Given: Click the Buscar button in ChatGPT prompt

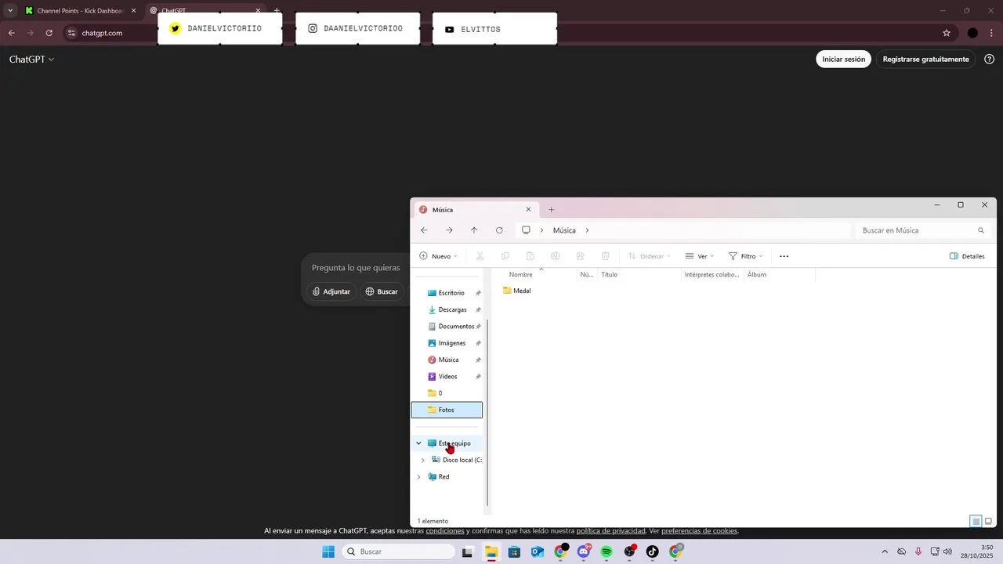Looking at the screenshot, I should tap(382, 291).
